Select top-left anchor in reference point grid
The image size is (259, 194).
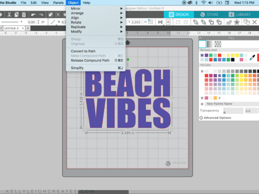coord(149,20)
